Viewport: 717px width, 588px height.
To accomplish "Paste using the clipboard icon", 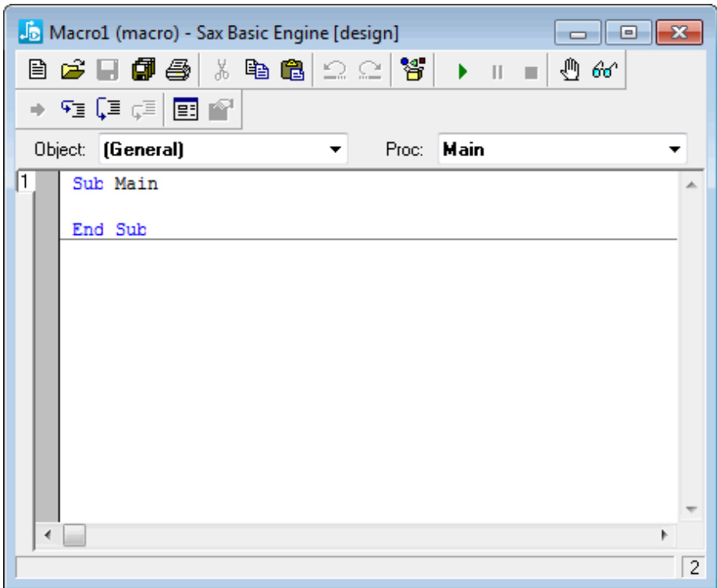I will pos(291,72).
